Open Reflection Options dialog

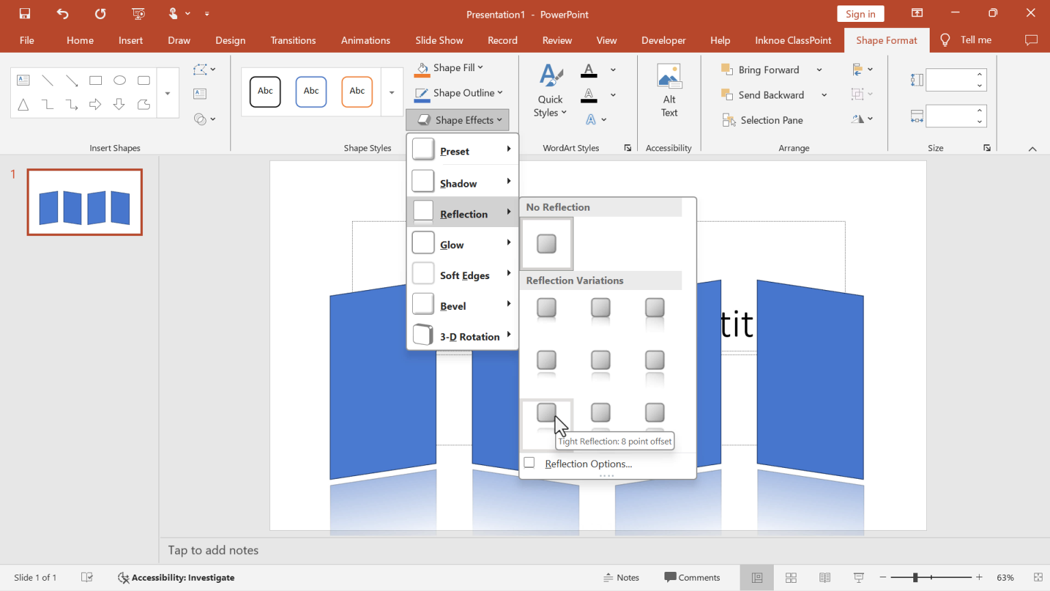point(588,464)
